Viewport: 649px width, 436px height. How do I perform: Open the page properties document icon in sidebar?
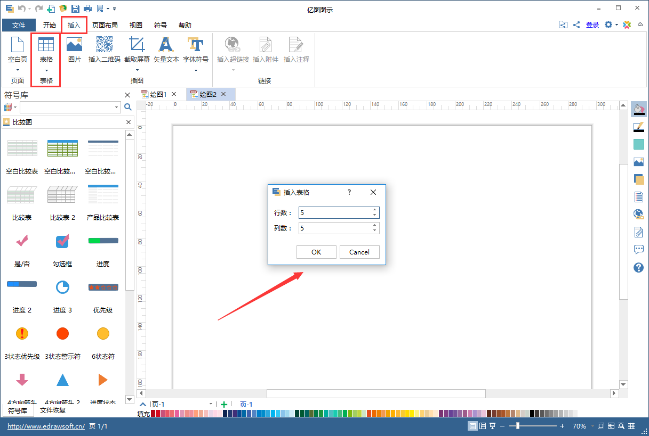[639, 197]
